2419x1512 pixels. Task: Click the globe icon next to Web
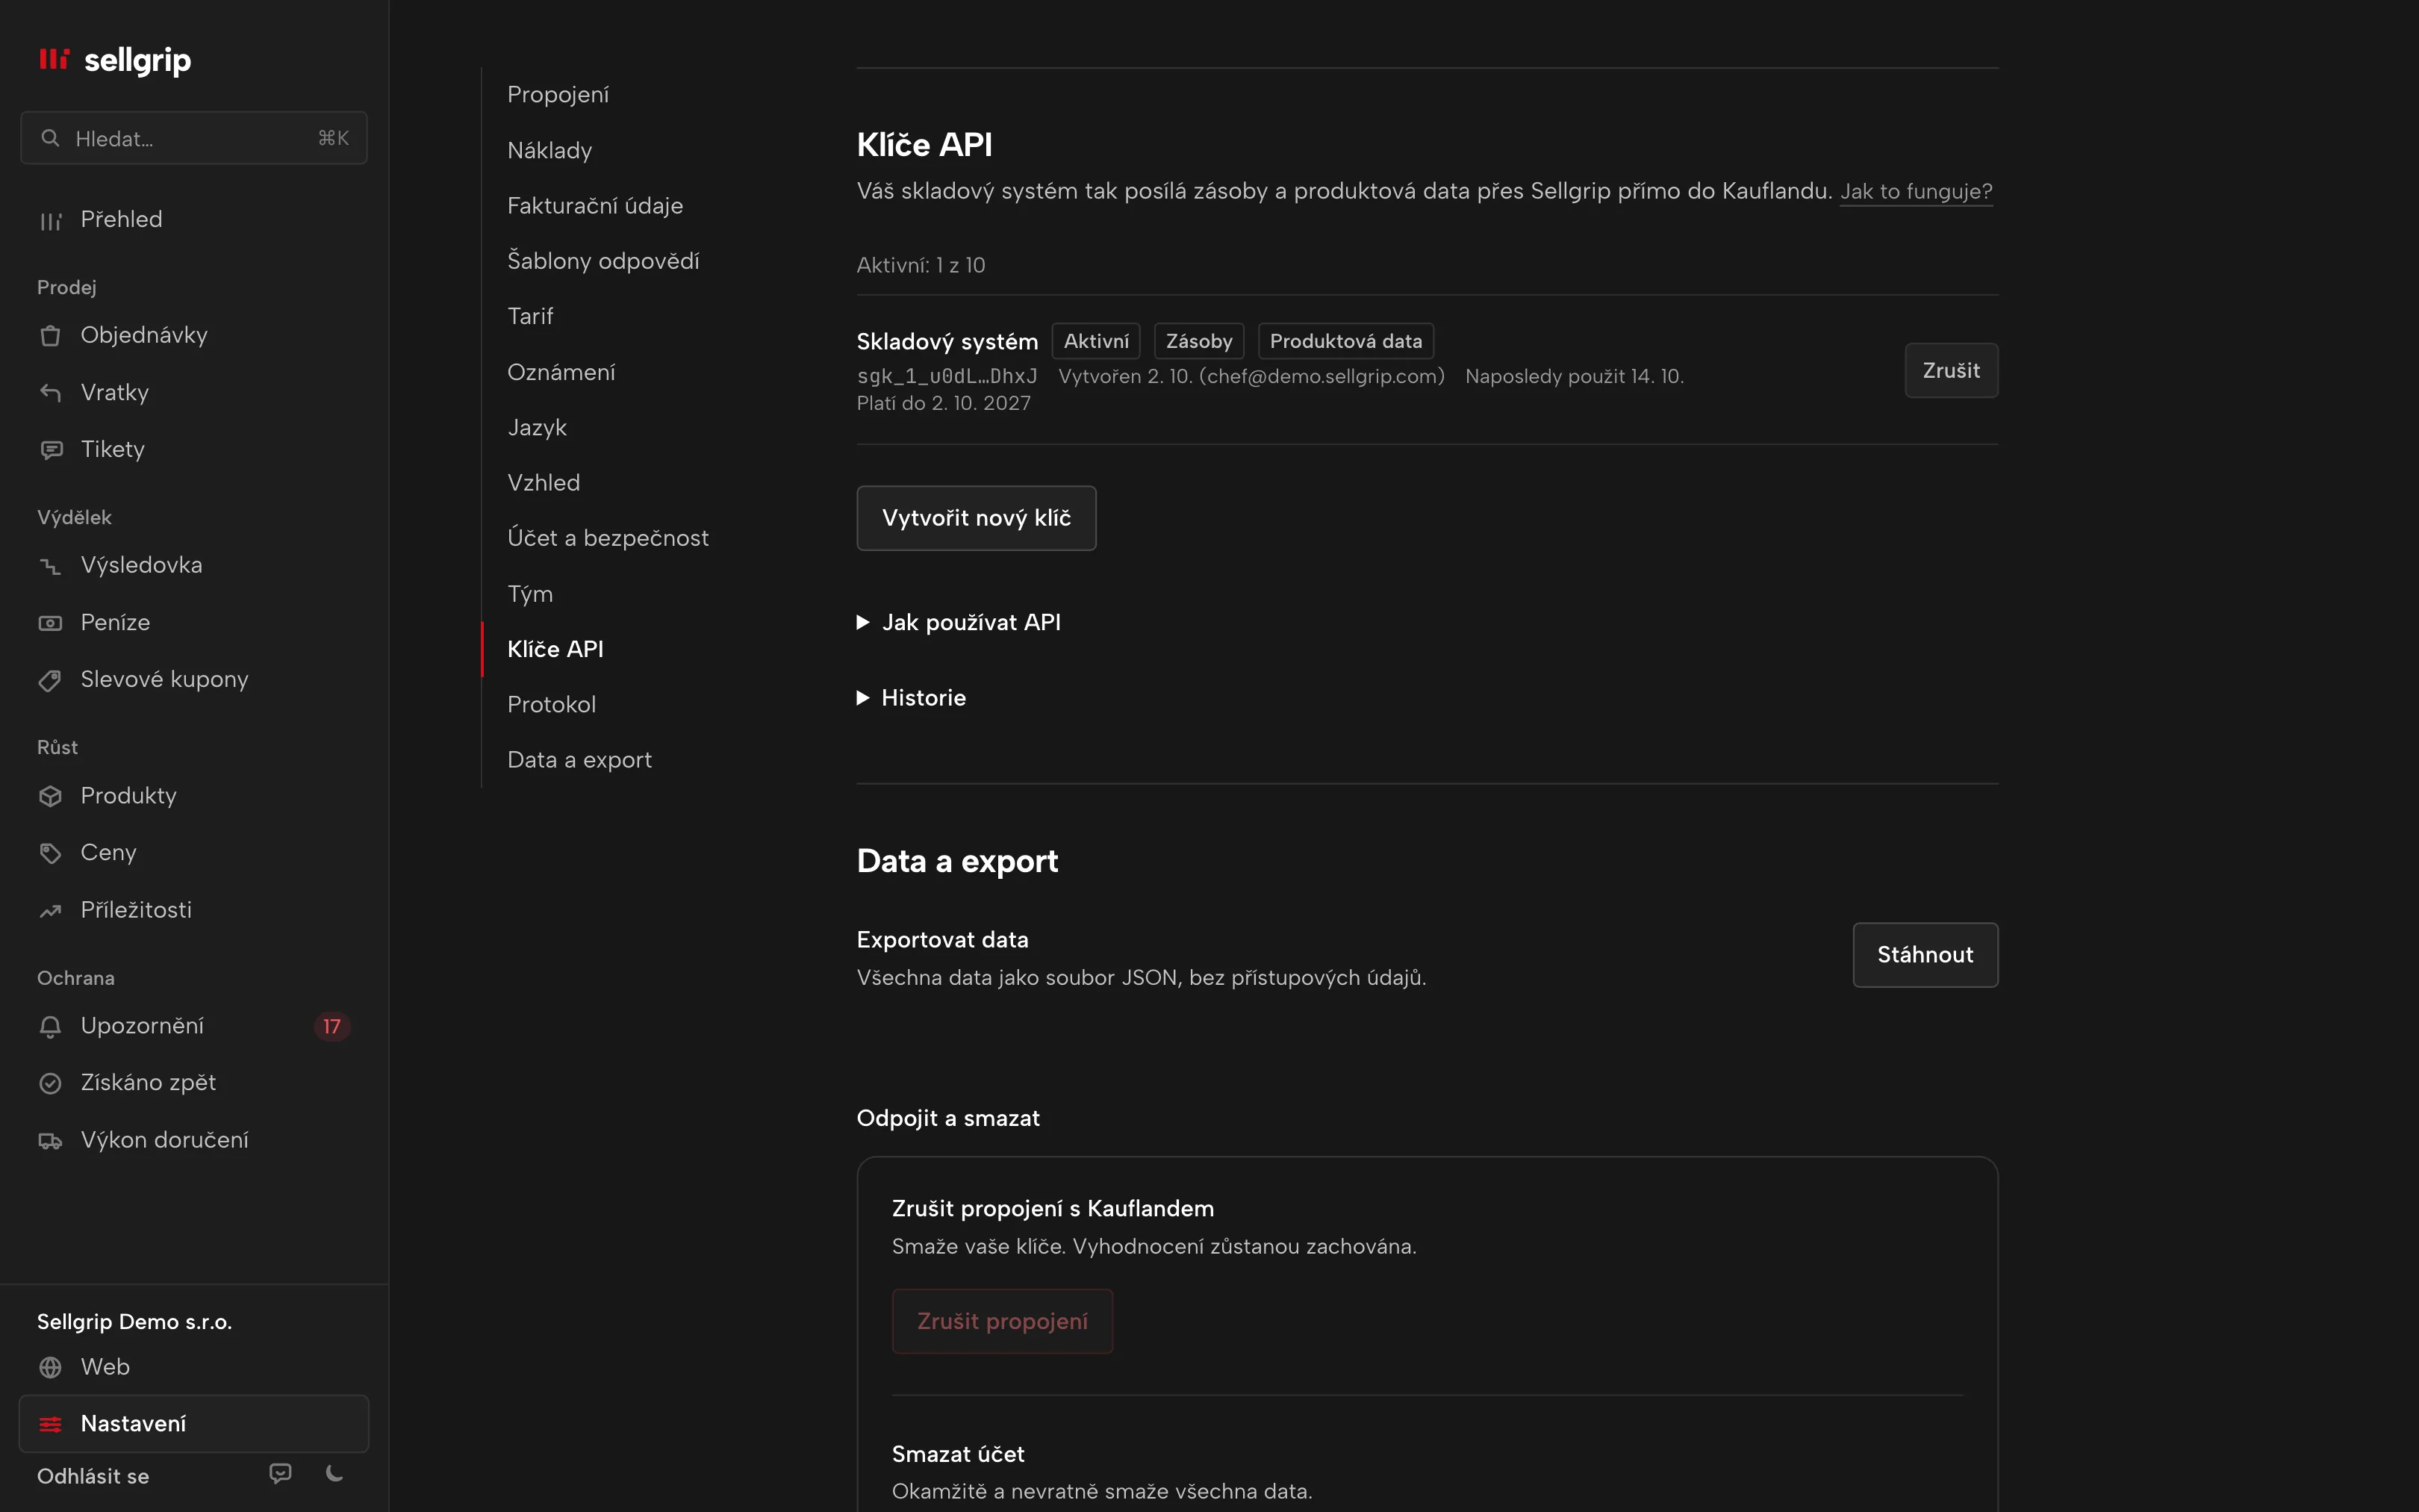[x=50, y=1367]
